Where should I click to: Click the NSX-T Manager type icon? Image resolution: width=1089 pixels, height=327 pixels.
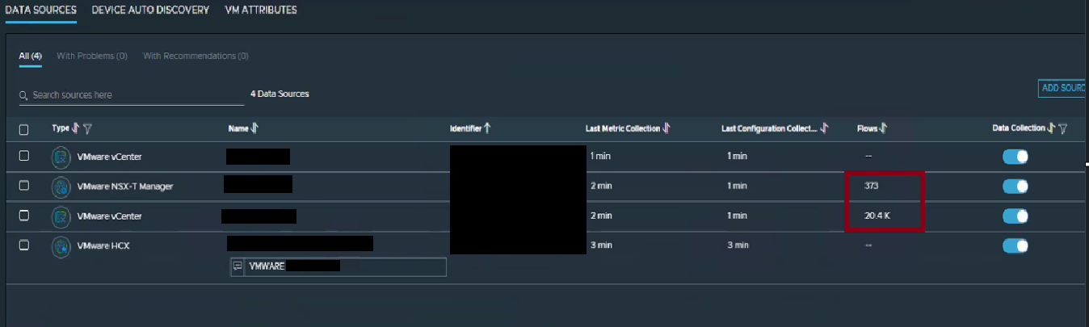point(61,187)
